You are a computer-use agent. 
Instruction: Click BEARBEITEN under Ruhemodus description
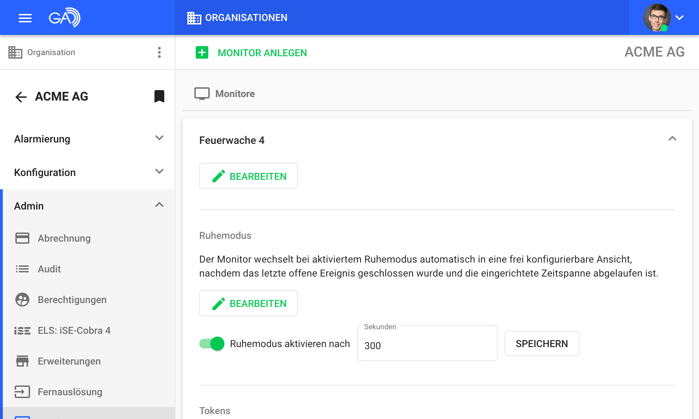point(248,303)
